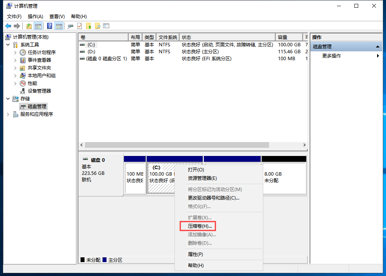The image size is (386, 276).
Task: Expand the 任务计划程序 tree node
Action: point(15,52)
